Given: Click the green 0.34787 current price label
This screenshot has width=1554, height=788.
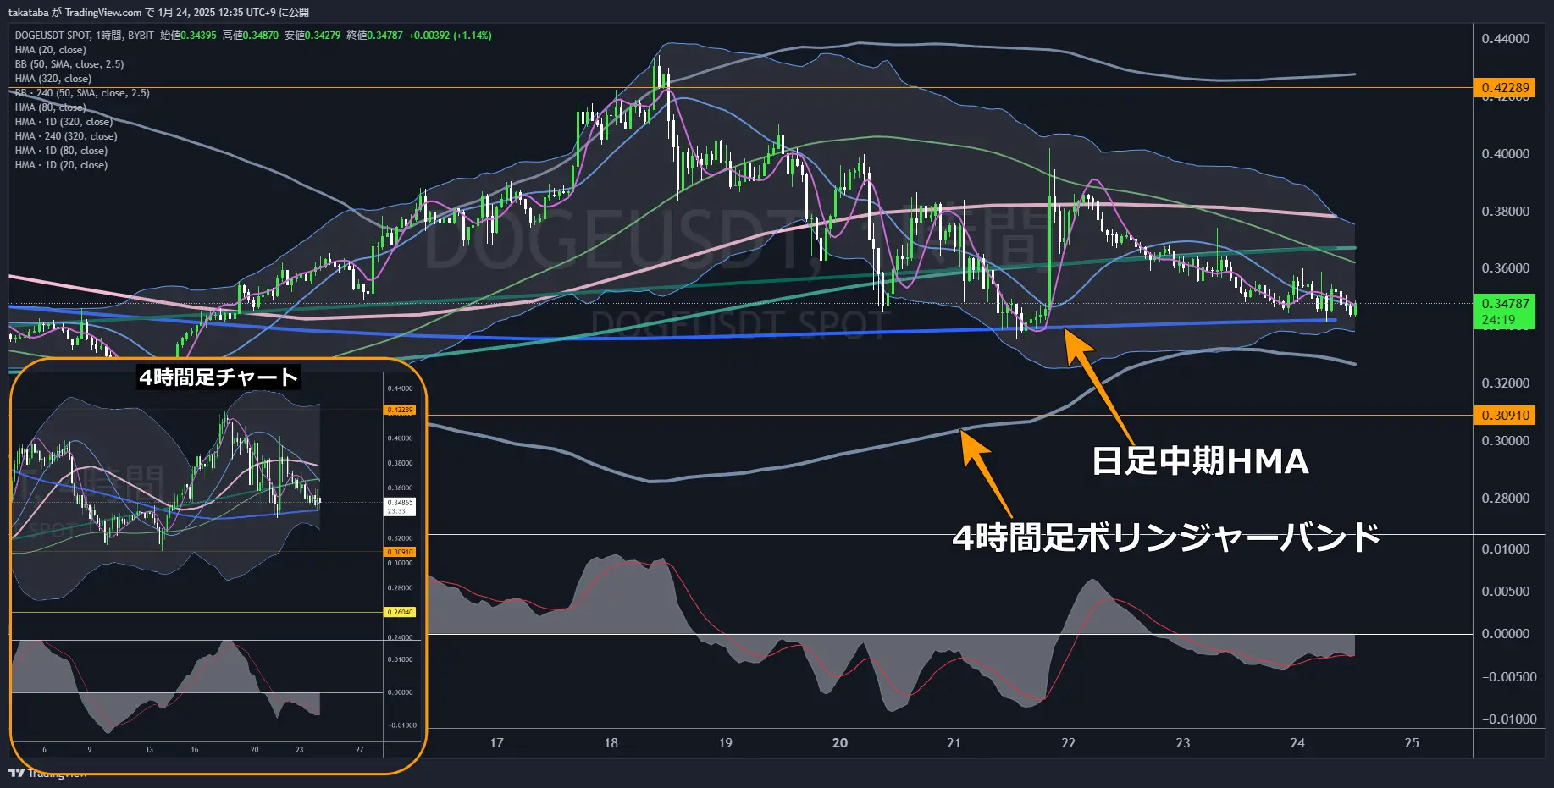Looking at the screenshot, I should coord(1505,311).
